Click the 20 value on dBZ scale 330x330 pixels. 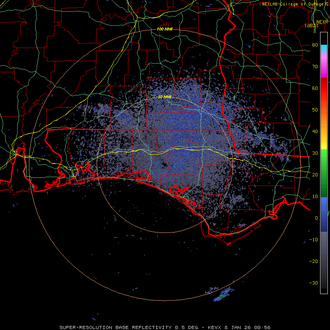[x=315, y=175]
